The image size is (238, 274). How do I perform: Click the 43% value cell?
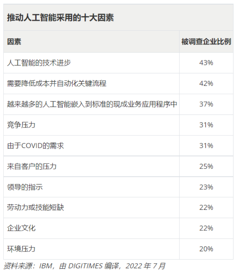coord(206,63)
